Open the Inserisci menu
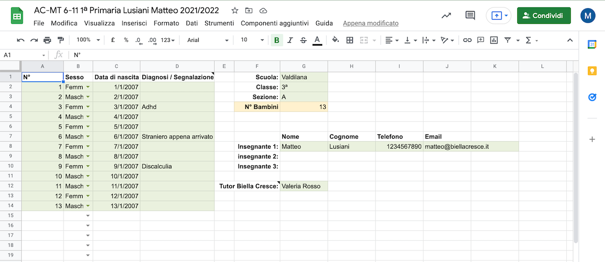 coord(134,23)
